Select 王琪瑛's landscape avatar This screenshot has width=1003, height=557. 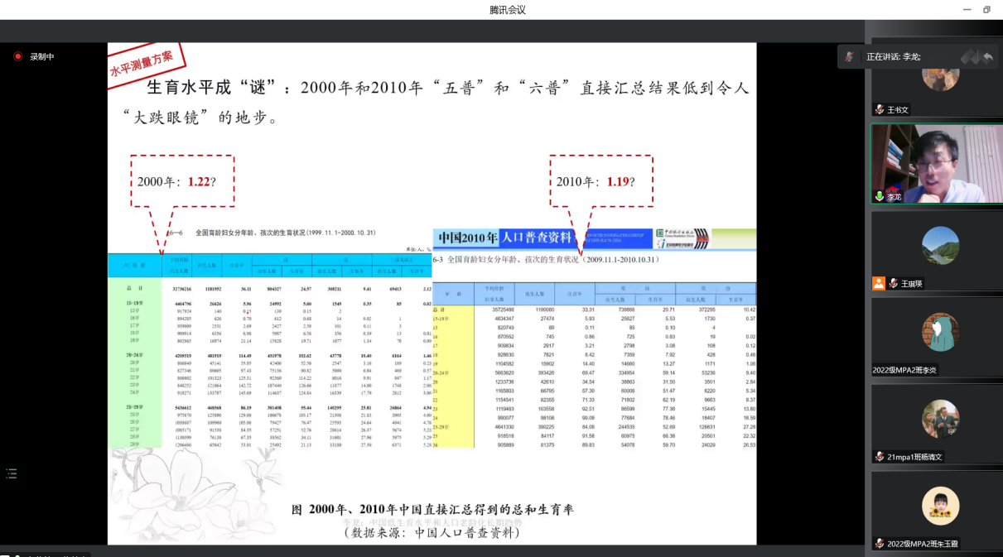coord(940,246)
